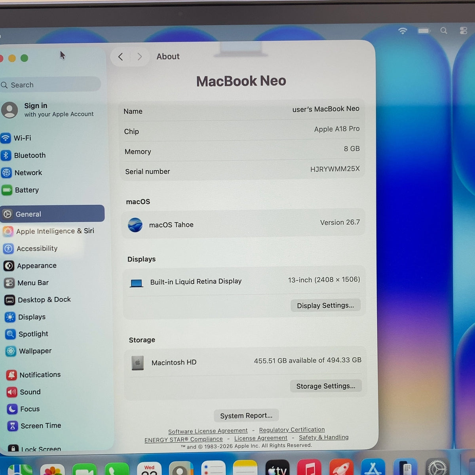Open Apple TV from the Dock
Screen dimensions: 475x475
click(x=277, y=467)
